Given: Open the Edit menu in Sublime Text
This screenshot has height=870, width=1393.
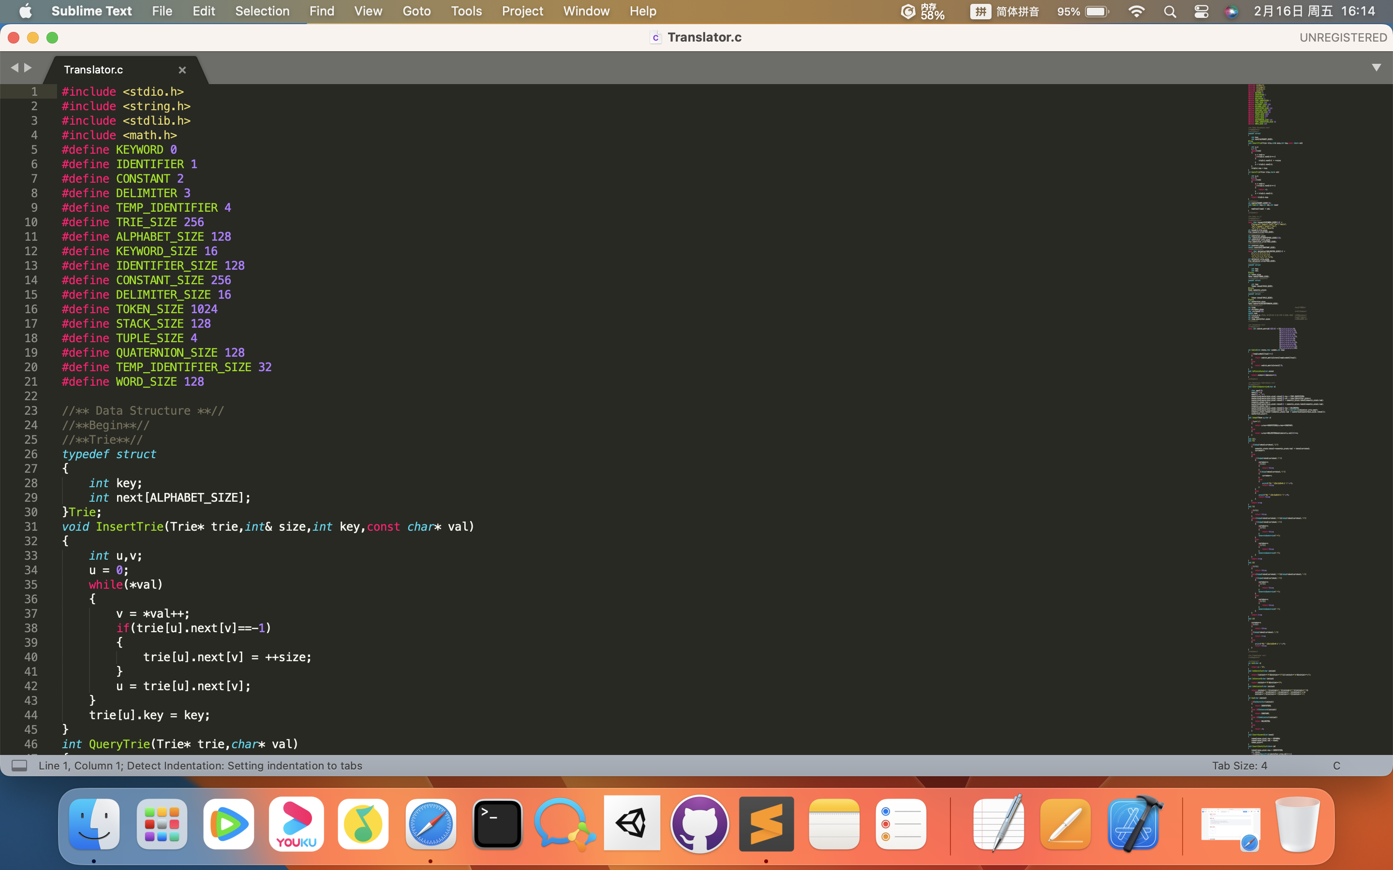Looking at the screenshot, I should pyautogui.click(x=203, y=11).
